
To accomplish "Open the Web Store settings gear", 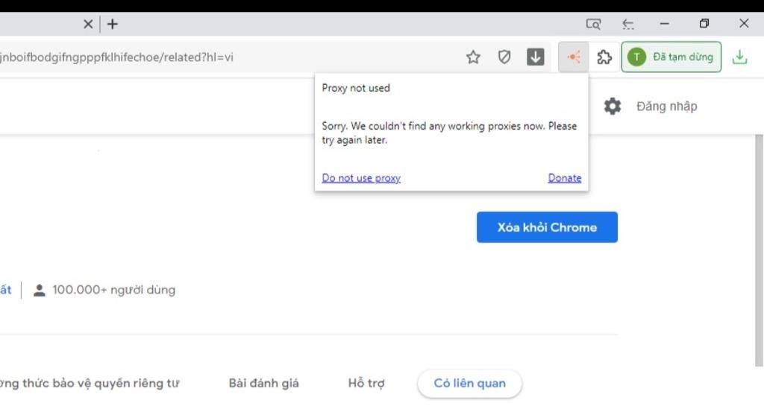I will pos(613,106).
